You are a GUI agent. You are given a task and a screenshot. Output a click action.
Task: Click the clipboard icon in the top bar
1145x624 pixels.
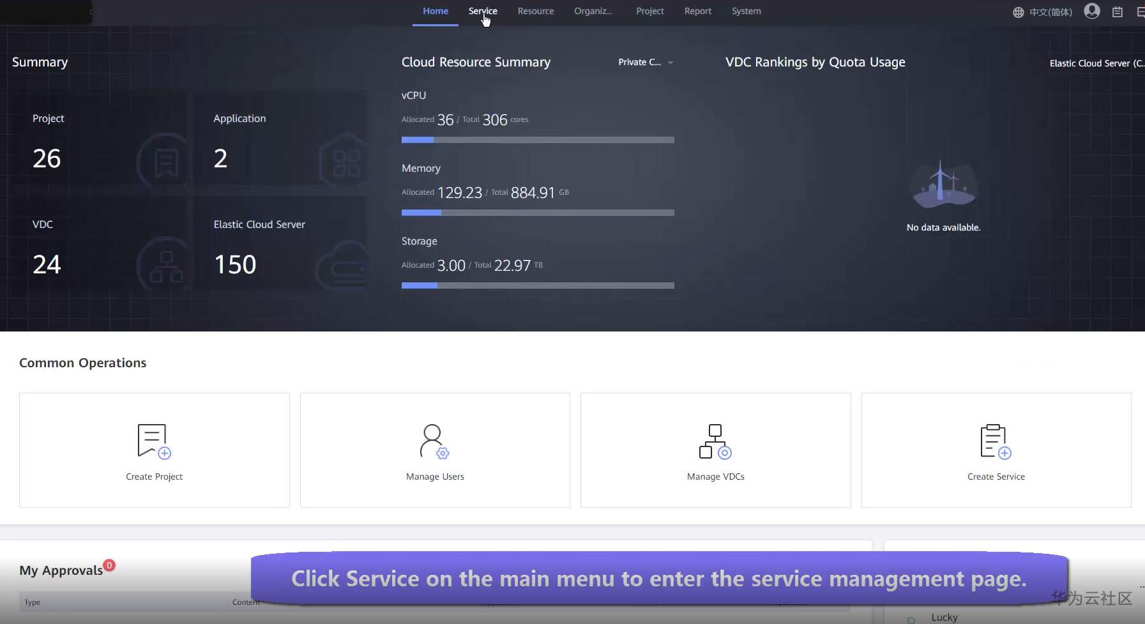click(1118, 12)
